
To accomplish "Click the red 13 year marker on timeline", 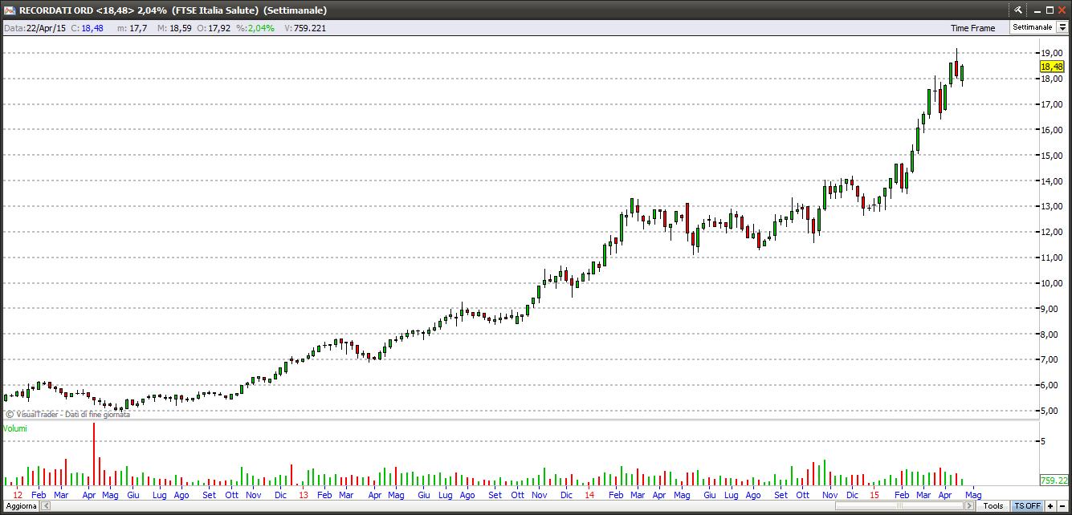I will (303, 495).
